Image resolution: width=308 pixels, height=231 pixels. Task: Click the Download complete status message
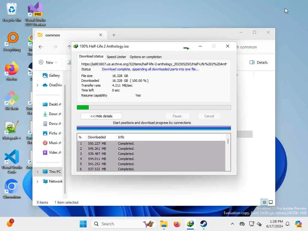(x=150, y=69)
